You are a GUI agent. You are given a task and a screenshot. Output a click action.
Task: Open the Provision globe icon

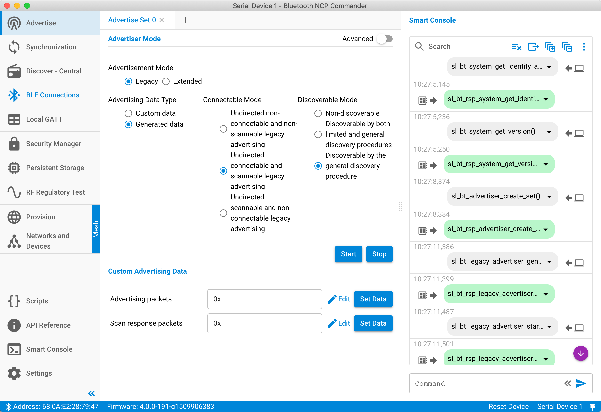coord(14,217)
